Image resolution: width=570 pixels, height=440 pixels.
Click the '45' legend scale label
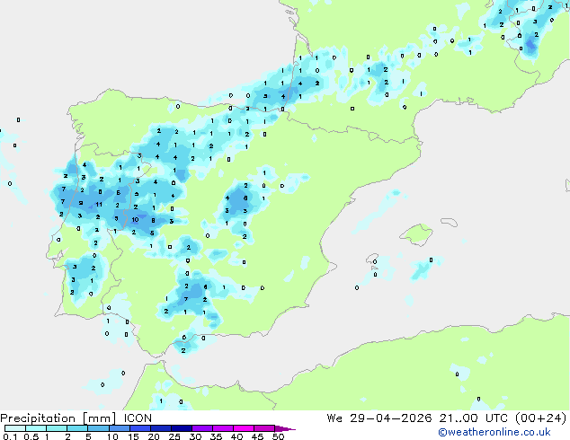pos(257,436)
